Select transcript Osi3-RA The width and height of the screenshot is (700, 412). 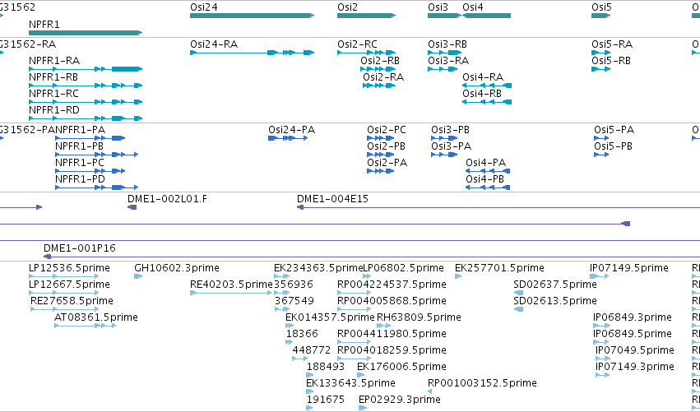(443, 69)
